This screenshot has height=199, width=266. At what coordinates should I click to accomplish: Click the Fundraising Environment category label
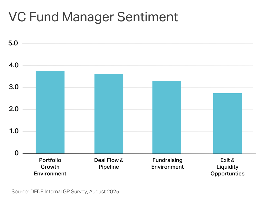click(167, 164)
